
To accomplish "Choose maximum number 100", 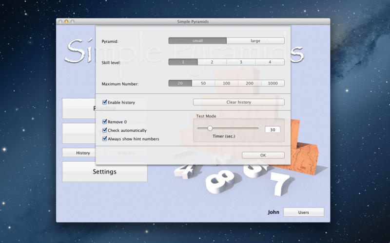I will pos(226,84).
